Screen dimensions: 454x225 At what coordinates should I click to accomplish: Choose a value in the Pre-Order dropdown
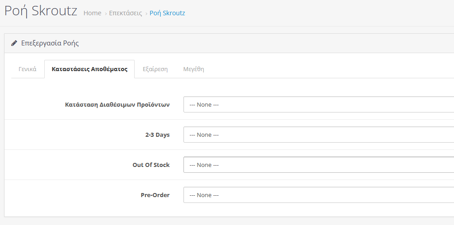click(x=318, y=195)
